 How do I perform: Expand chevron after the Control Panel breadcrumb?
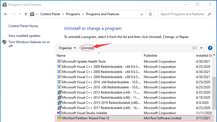tap(63, 14)
